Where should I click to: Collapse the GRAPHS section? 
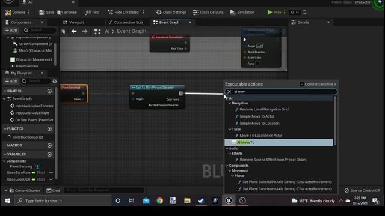(x=5, y=91)
